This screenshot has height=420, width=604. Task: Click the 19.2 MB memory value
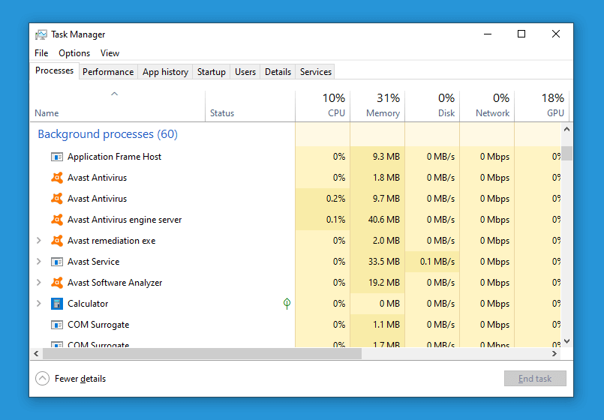point(383,283)
